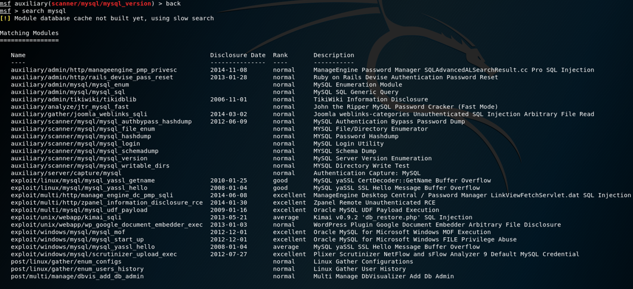
Task: Click 'MySQL Enumeration Module' description
Action: coord(358,85)
